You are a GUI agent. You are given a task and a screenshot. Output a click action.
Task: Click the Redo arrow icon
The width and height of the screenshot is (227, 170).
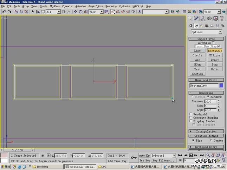(x=9, y=12)
